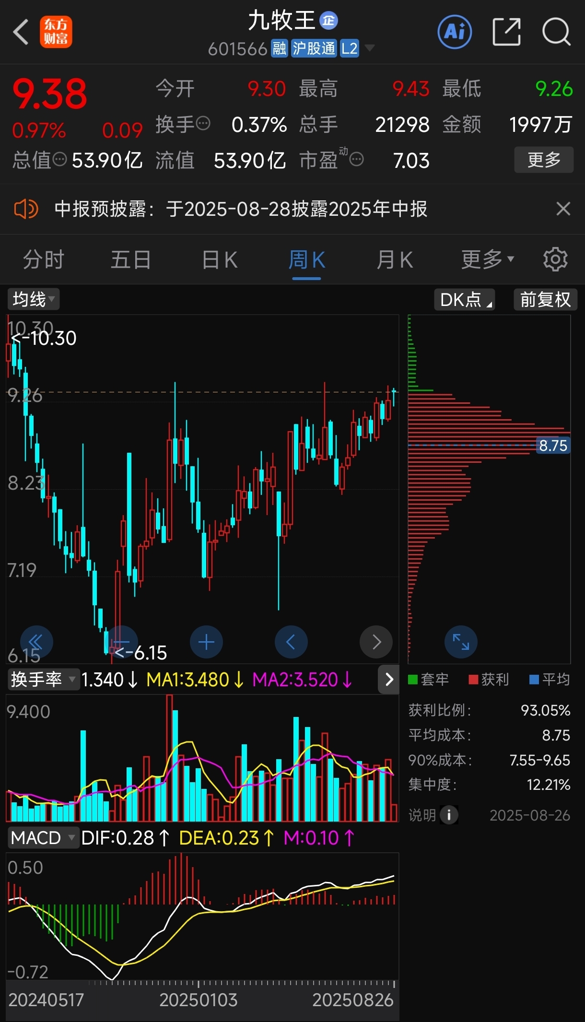585x1022 pixels.
Task: Switch to 分时 chart tab
Action: point(44,260)
